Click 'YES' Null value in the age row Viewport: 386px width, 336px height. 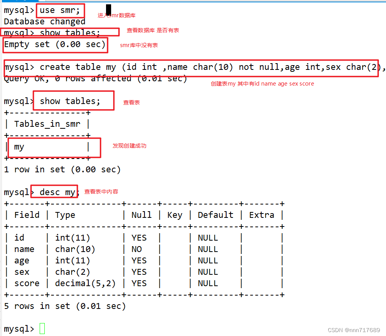tap(139, 260)
